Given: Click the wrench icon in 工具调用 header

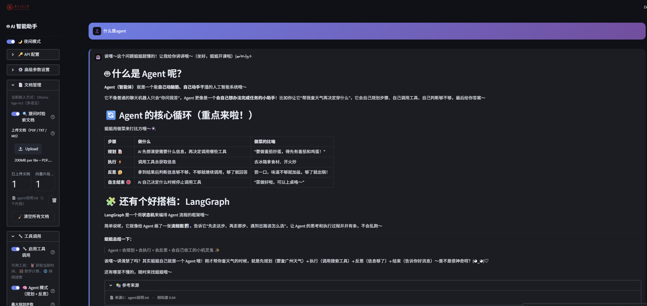Looking at the screenshot, I should click(x=21, y=236).
